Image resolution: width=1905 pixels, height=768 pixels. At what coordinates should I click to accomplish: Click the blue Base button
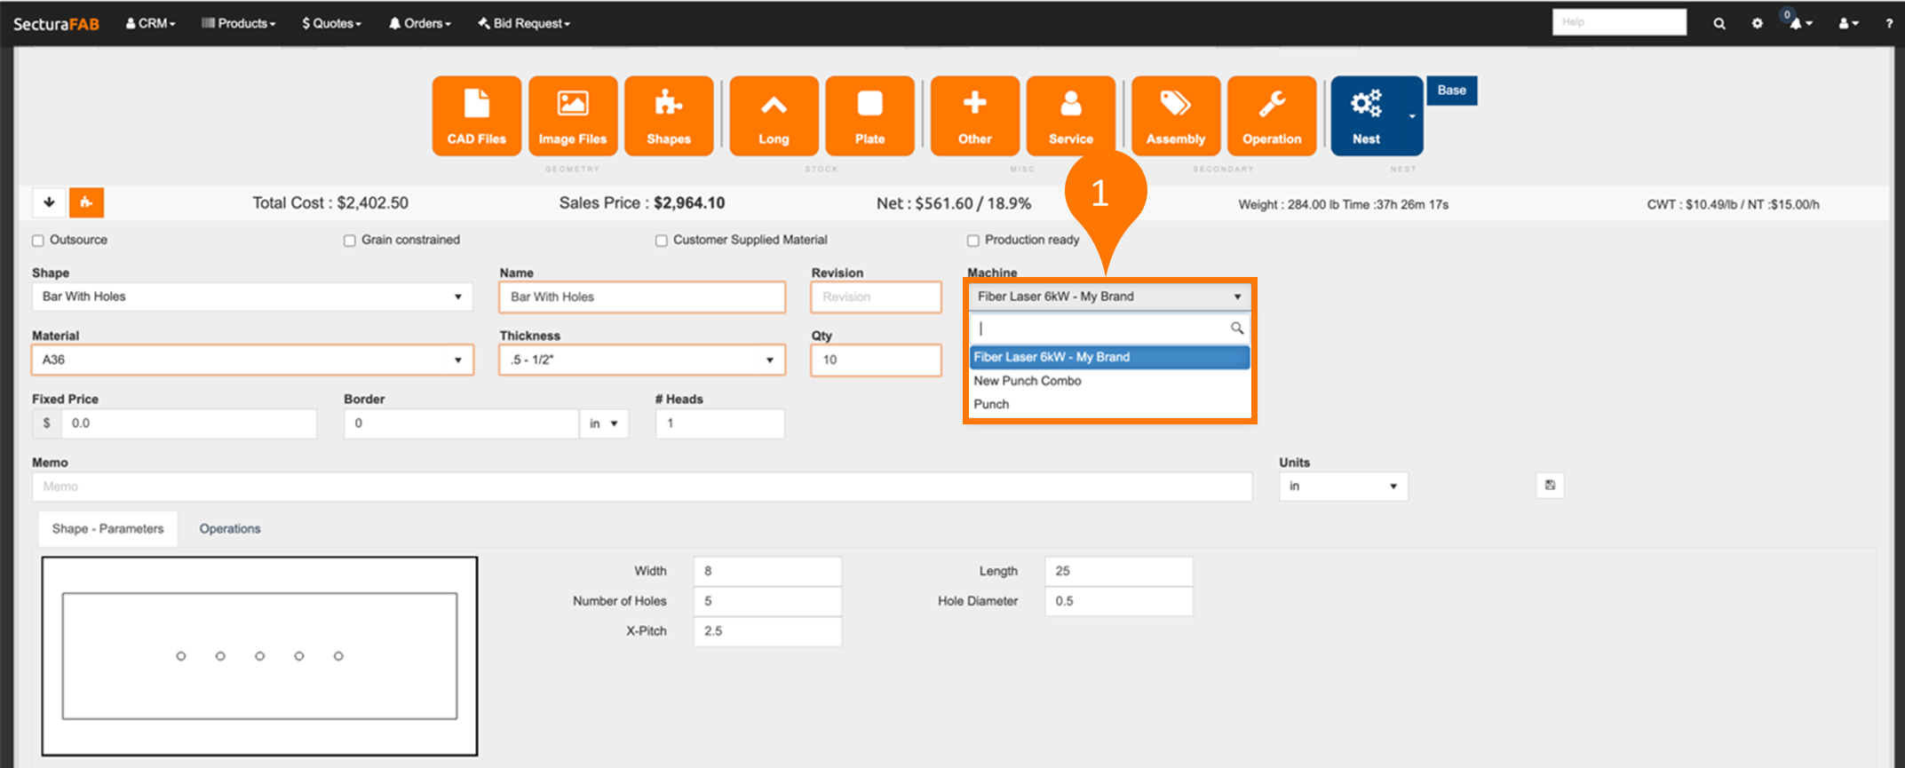1451,91
